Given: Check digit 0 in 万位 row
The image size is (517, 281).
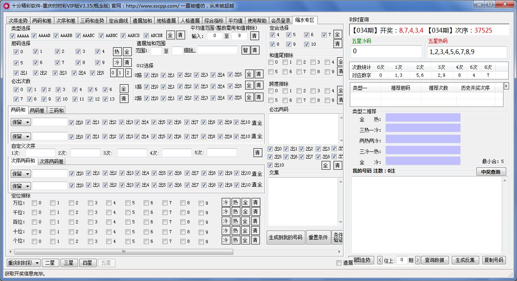Looking at the screenshot, I should (34, 203).
